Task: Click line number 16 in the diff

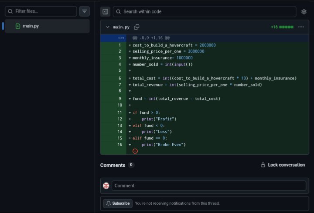Action: point(120,144)
